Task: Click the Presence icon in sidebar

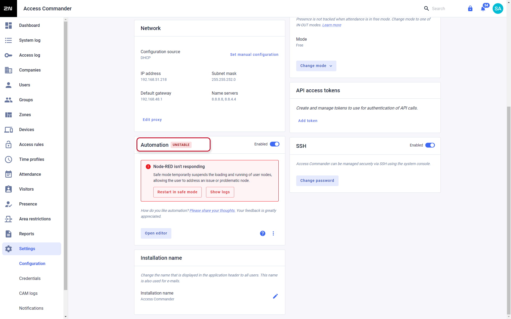Action: (9, 204)
